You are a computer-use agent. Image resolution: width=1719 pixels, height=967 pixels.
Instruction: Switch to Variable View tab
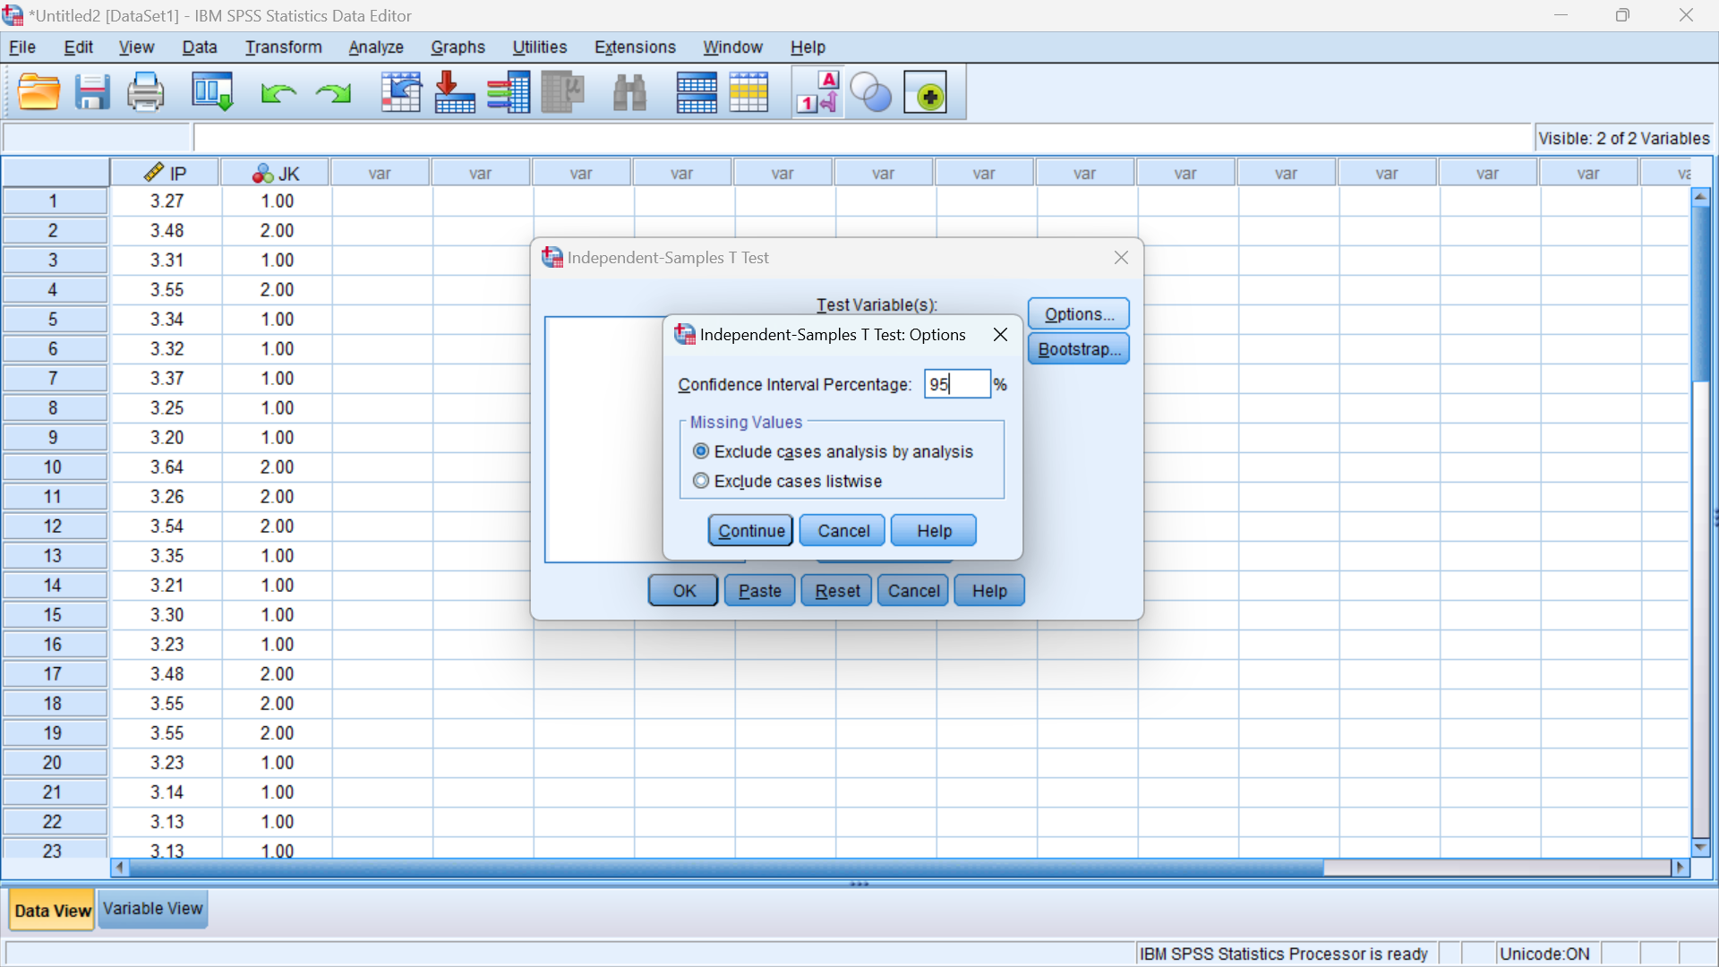153,909
